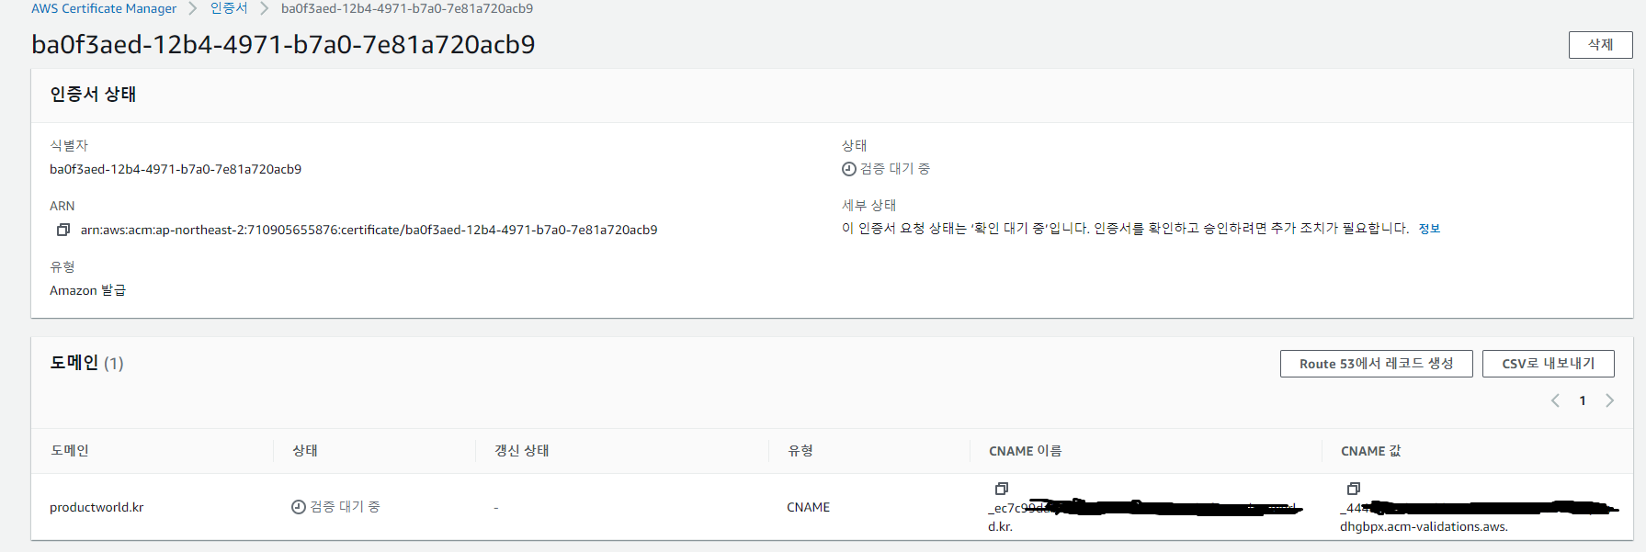Select the certificate ID in breadcrumb
This screenshot has width=1646, height=552.
coord(407,8)
